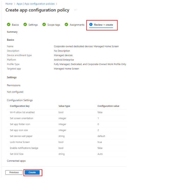Click the Value type column header
The width and height of the screenshot is (176, 179).
point(64,106)
